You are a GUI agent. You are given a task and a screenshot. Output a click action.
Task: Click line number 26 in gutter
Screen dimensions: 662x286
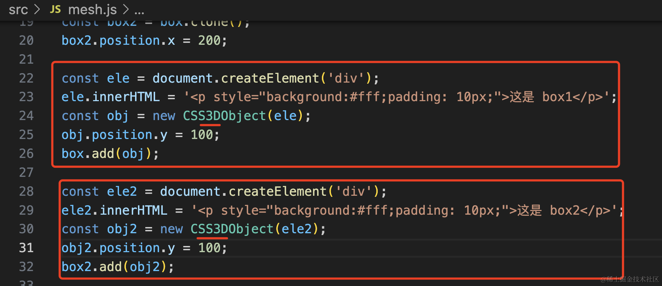[x=26, y=154]
